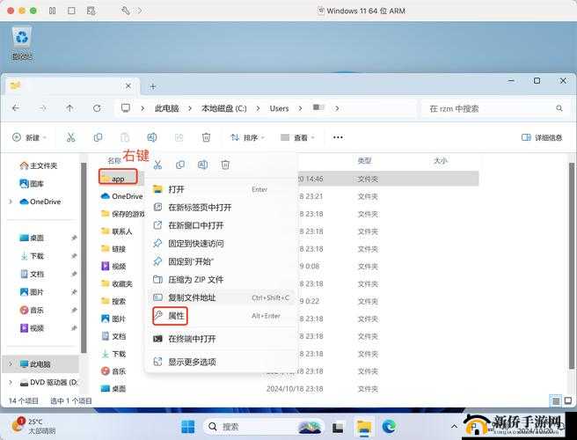Viewport: 577px width, 440px height.
Task: Choose 打开 in the context menu
Action: pos(221,189)
